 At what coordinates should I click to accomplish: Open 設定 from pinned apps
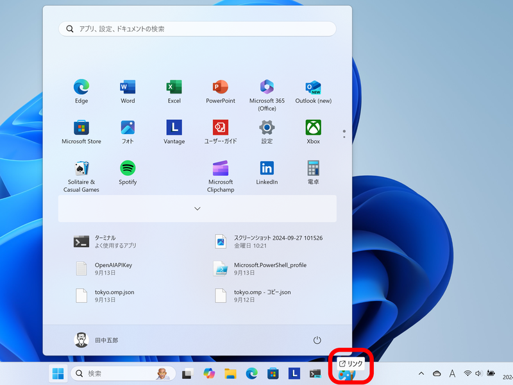click(x=267, y=132)
